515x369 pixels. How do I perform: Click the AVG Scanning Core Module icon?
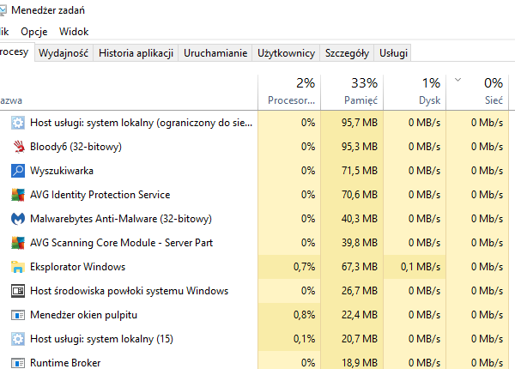(18, 243)
